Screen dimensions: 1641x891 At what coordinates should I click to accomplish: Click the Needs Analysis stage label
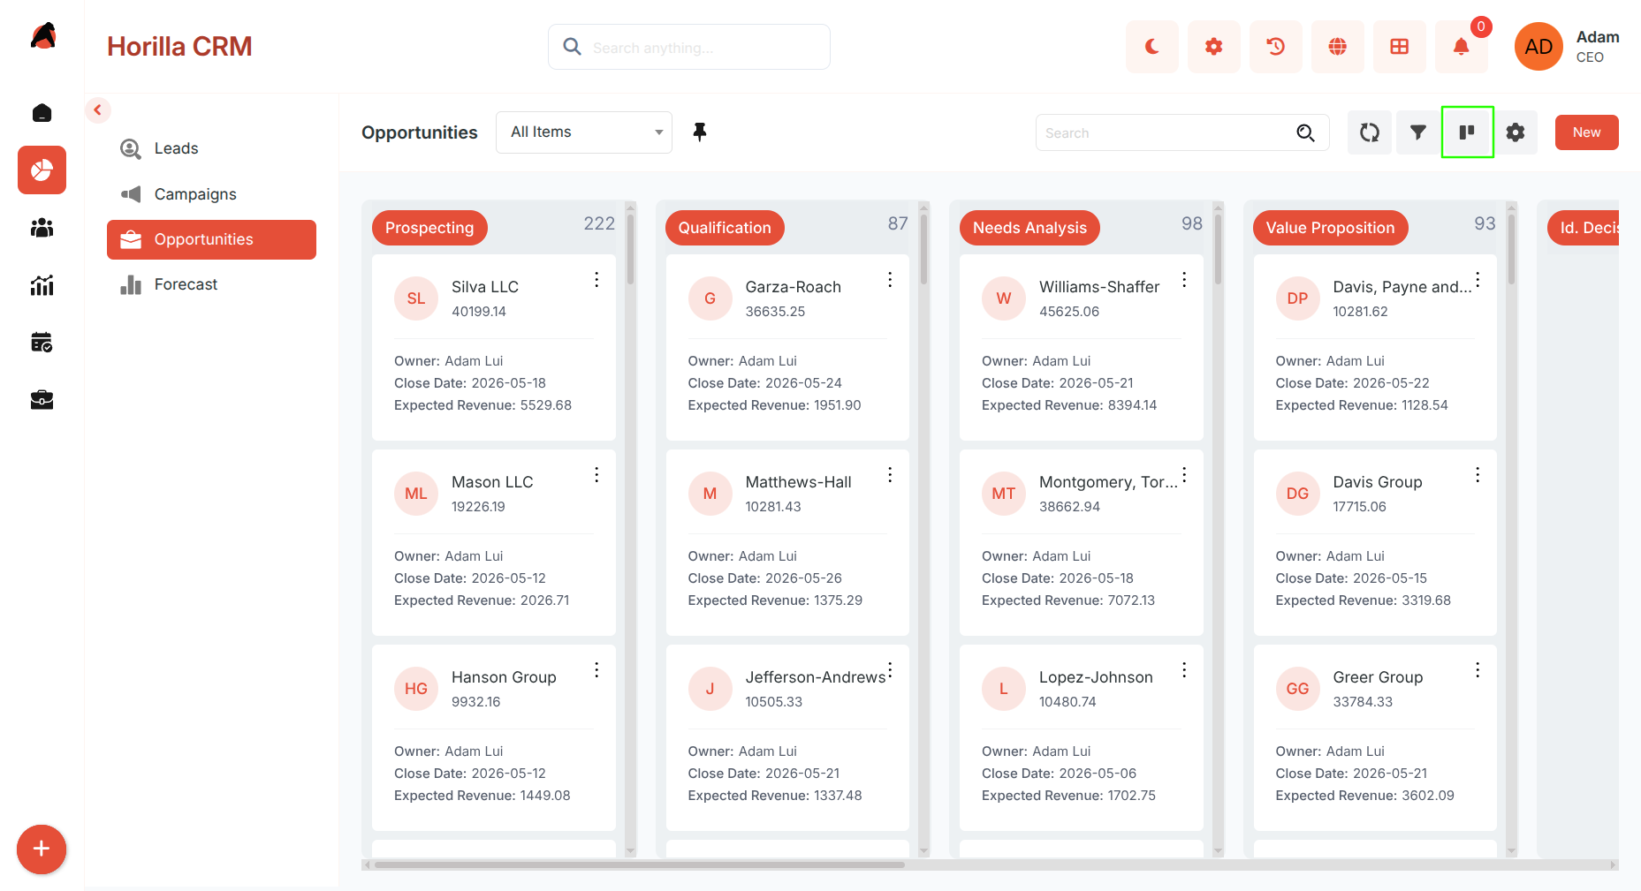tap(1029, 228)
